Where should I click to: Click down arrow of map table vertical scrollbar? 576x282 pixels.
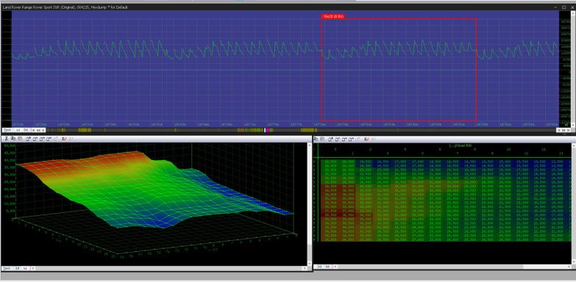[x=574, y=261]
